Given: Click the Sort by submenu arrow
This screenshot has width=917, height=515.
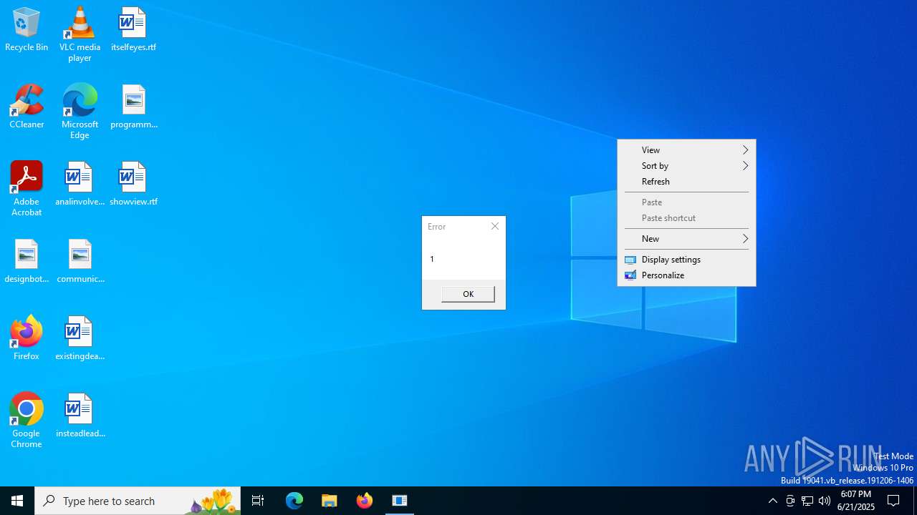Looking at the screenshot, I should click(x=745, y=166).
